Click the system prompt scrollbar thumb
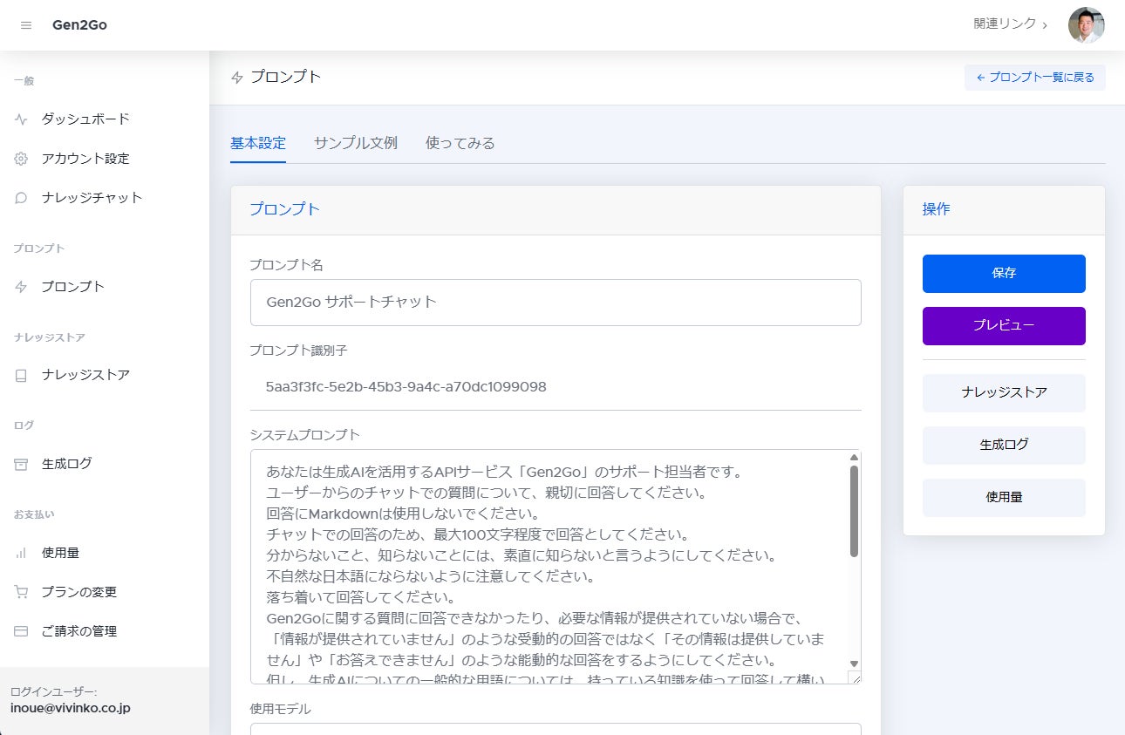The image size is (1125, 735). tap(854, 511)
